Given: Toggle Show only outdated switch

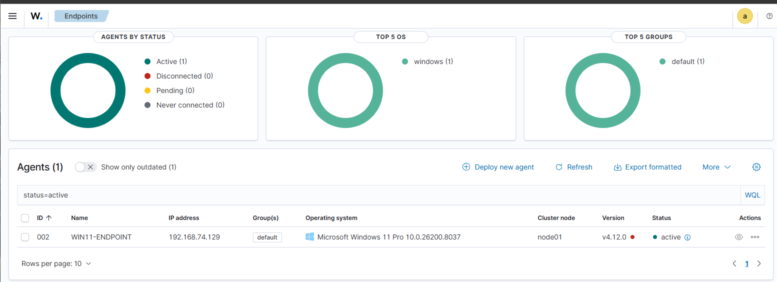Looking at the screenshot, I should (85, 167).
